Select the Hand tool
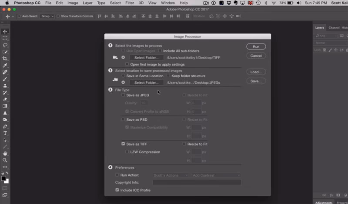 click(x=5, y=153)
